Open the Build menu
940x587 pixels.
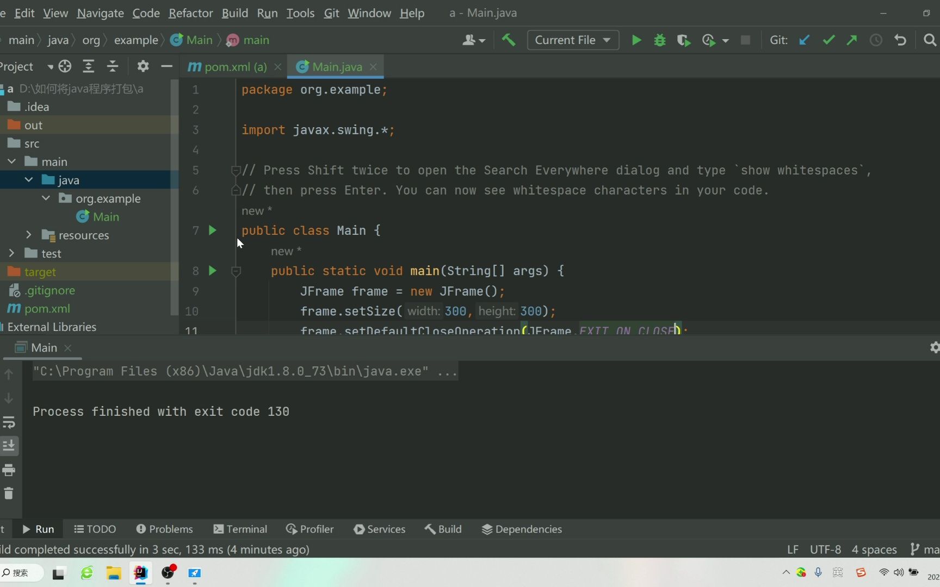coord(235,13)
